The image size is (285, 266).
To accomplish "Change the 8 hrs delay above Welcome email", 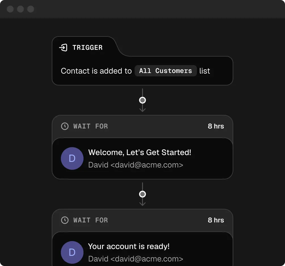I will coord(216,126).
